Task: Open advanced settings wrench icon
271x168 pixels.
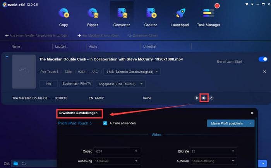Action: (x=204, y=98)
